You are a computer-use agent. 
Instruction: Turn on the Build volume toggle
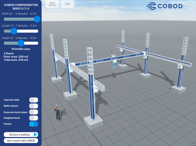tap(34, 106)
